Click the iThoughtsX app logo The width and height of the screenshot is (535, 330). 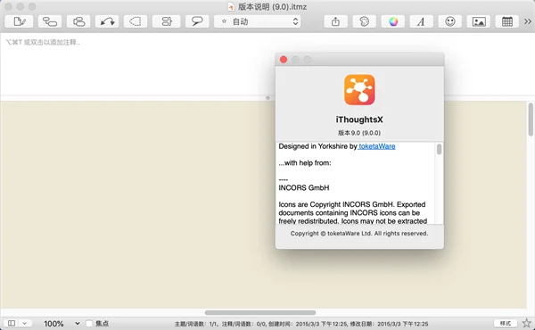pos(359,90)
